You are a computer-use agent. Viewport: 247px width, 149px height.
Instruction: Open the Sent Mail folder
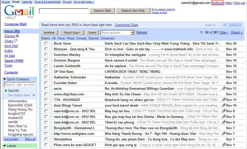coord(11,46)
